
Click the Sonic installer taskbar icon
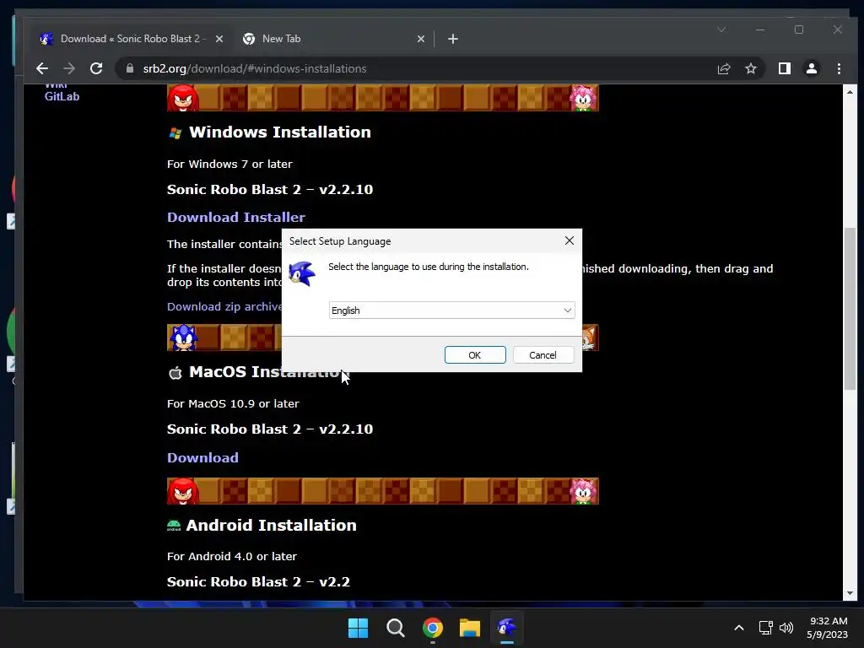tap(507, 628)
